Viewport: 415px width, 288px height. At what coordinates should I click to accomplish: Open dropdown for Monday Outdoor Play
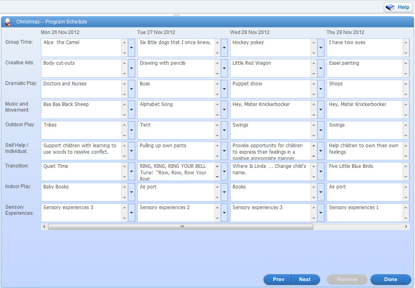click(x=132, y=130)
